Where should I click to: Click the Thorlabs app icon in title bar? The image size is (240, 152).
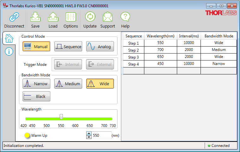[x=5, y=6]
